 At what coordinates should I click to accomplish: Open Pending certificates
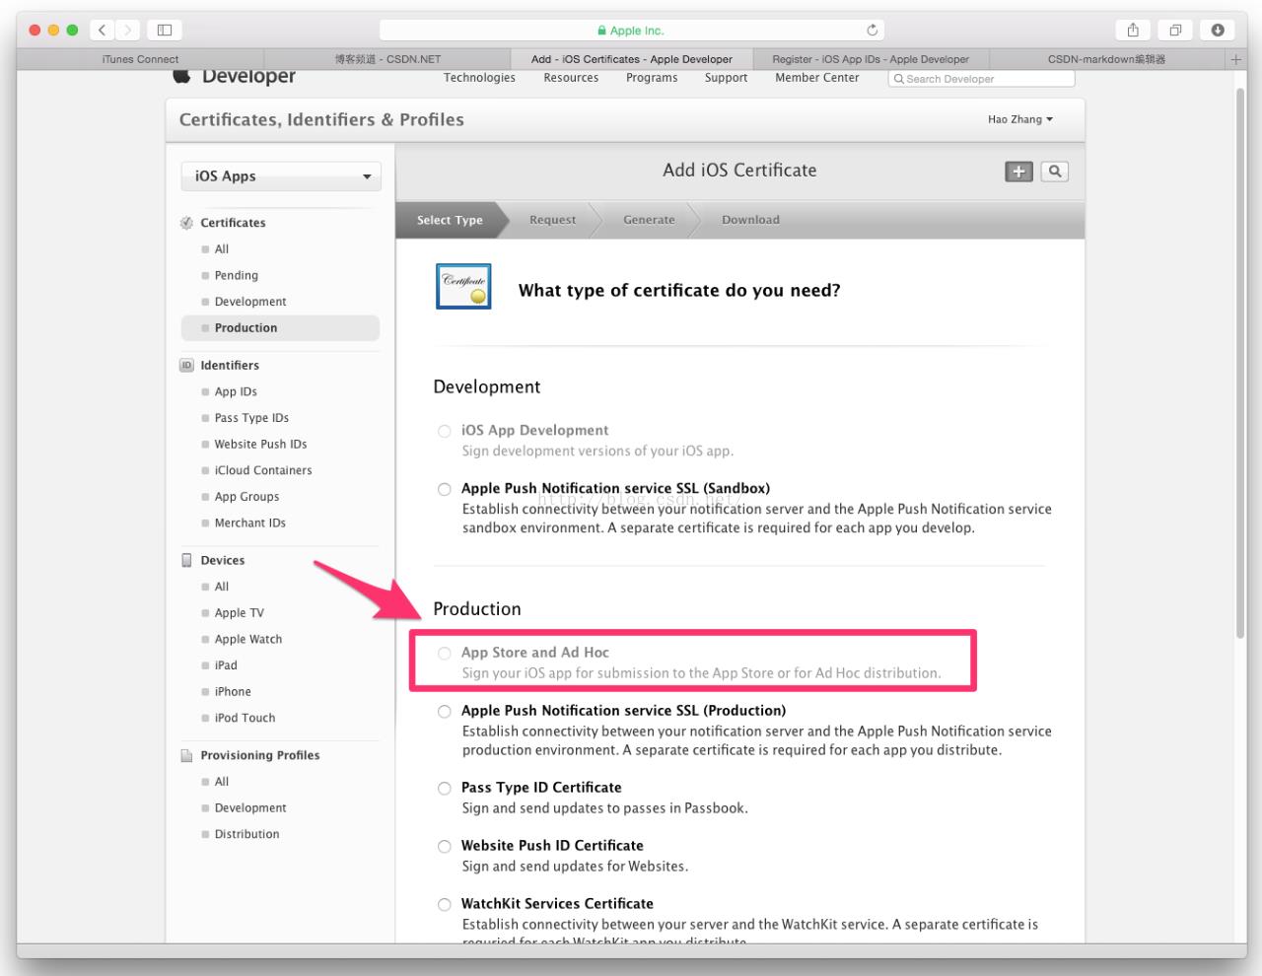[237, 276]
